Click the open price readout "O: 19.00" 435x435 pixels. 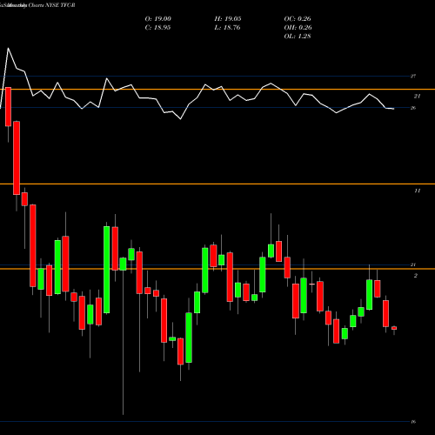click(x=158, y=19)
